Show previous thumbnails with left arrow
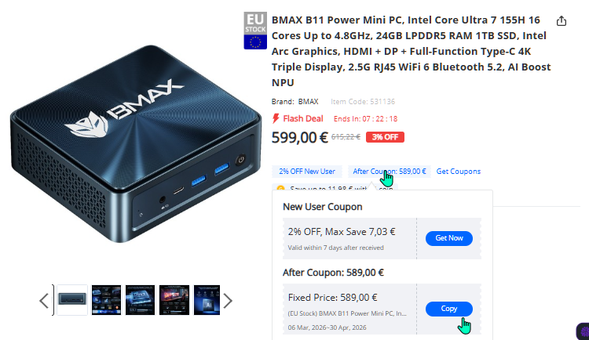Viewport: 589px width, 340px height. (44, 301)
